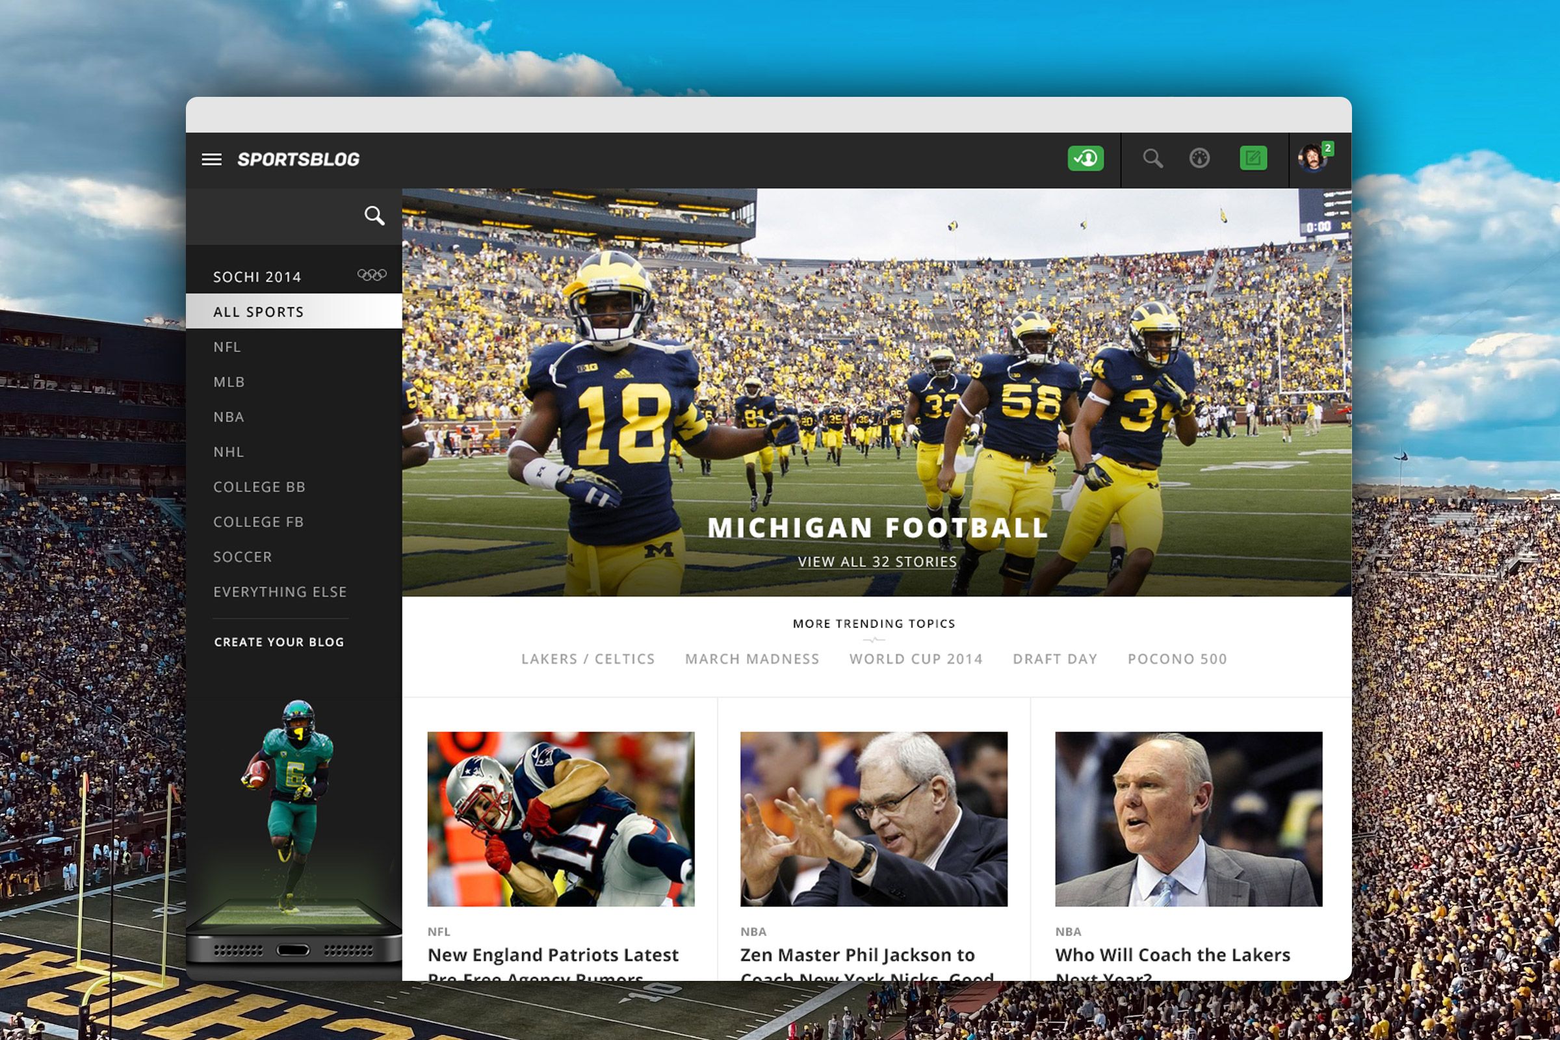Click the MICHIGAN FOOTBALL headline
The width and height of the screenshot is (1560, 1040).
tap(877, 528)
